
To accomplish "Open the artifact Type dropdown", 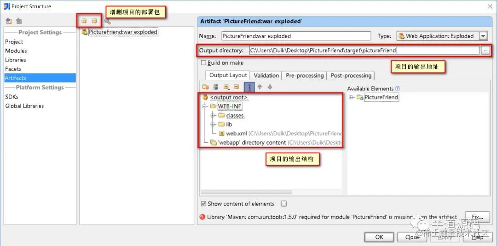I will 483,36.
